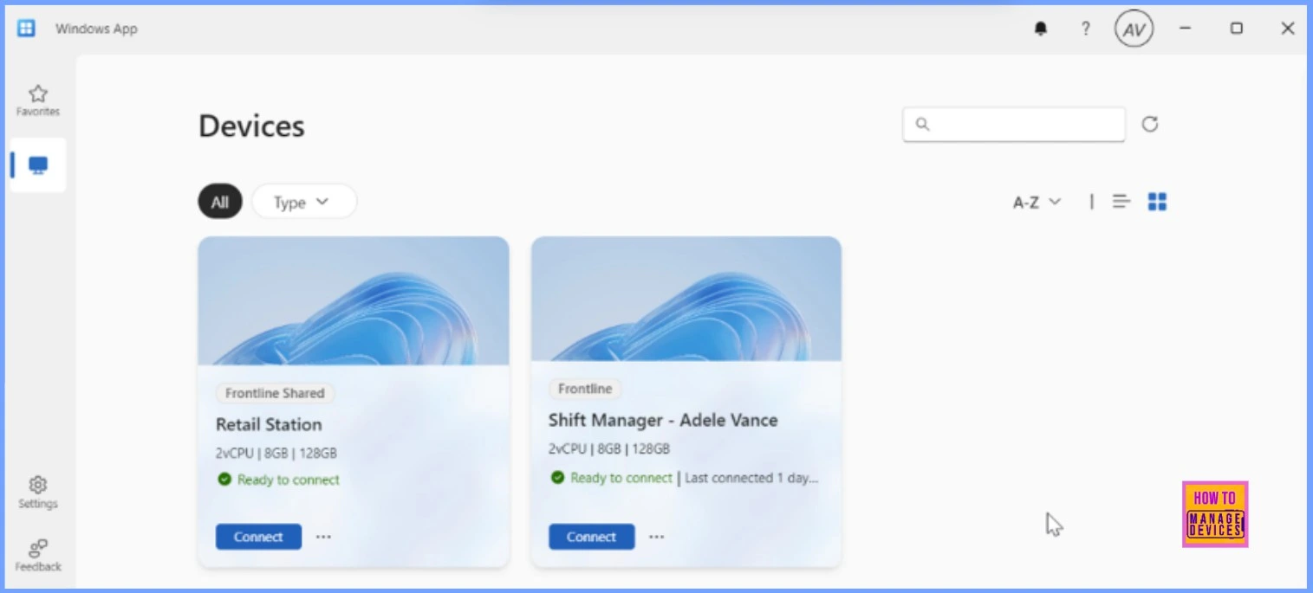Open the Feedback panel
The width and height of the screenshot is (1313, 593).
point(37,555)
